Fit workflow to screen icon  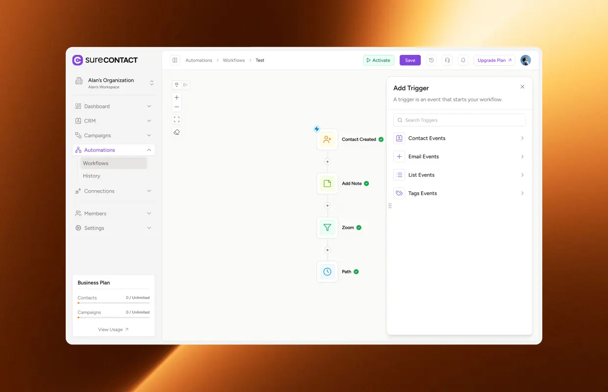coord(177,120)
